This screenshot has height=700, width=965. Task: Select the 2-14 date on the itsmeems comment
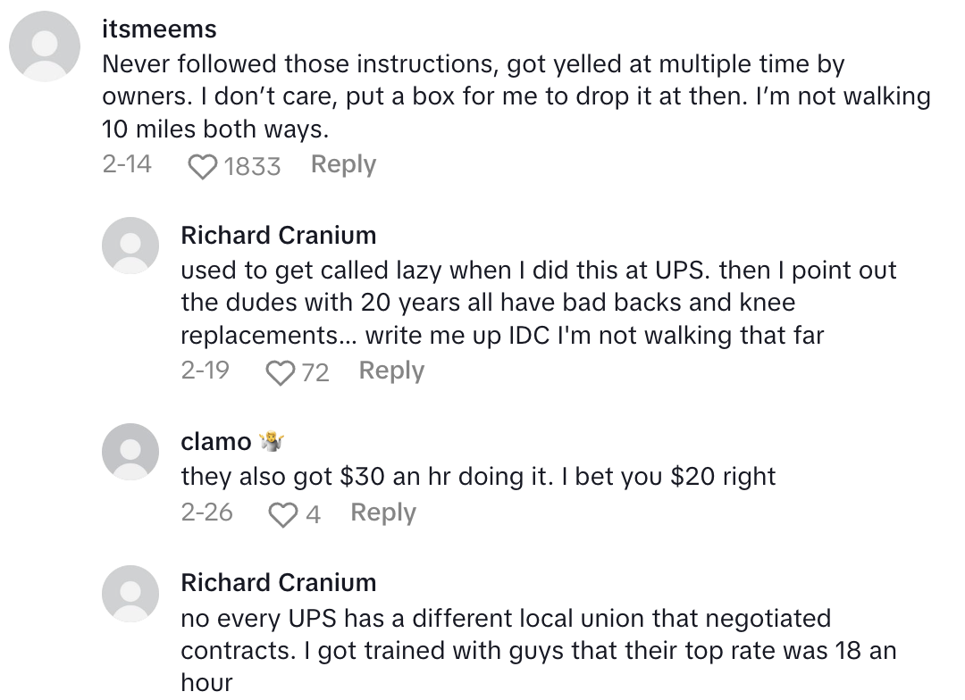click(x=127, y=165)
